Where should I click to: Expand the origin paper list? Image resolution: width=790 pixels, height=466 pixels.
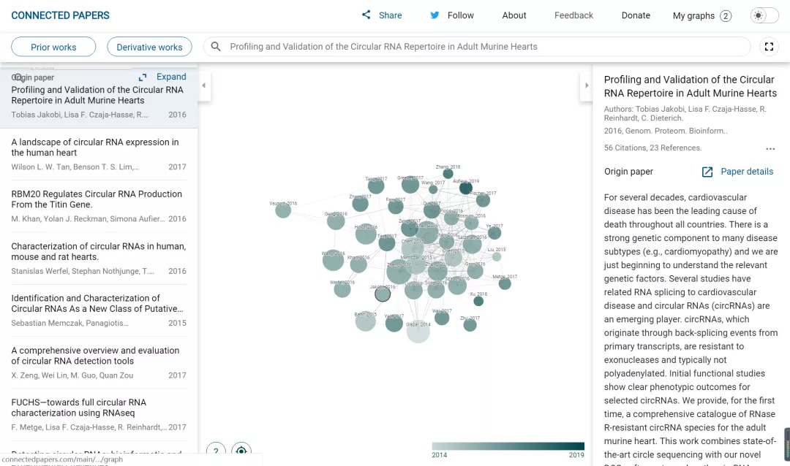pos(163,77)
